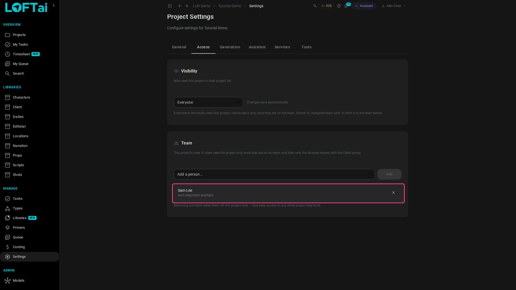This screenshot has height=290, width=516.
Task: Open the Scripts library
Action: click(29, 165)
